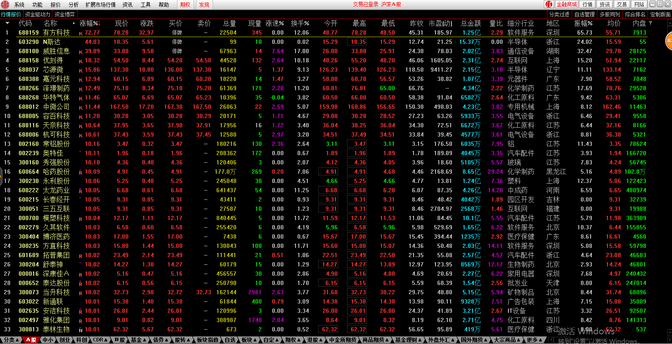Screen dimensions: 672x344
Task: Select the 科创 bottom tab
Action: 82,340
